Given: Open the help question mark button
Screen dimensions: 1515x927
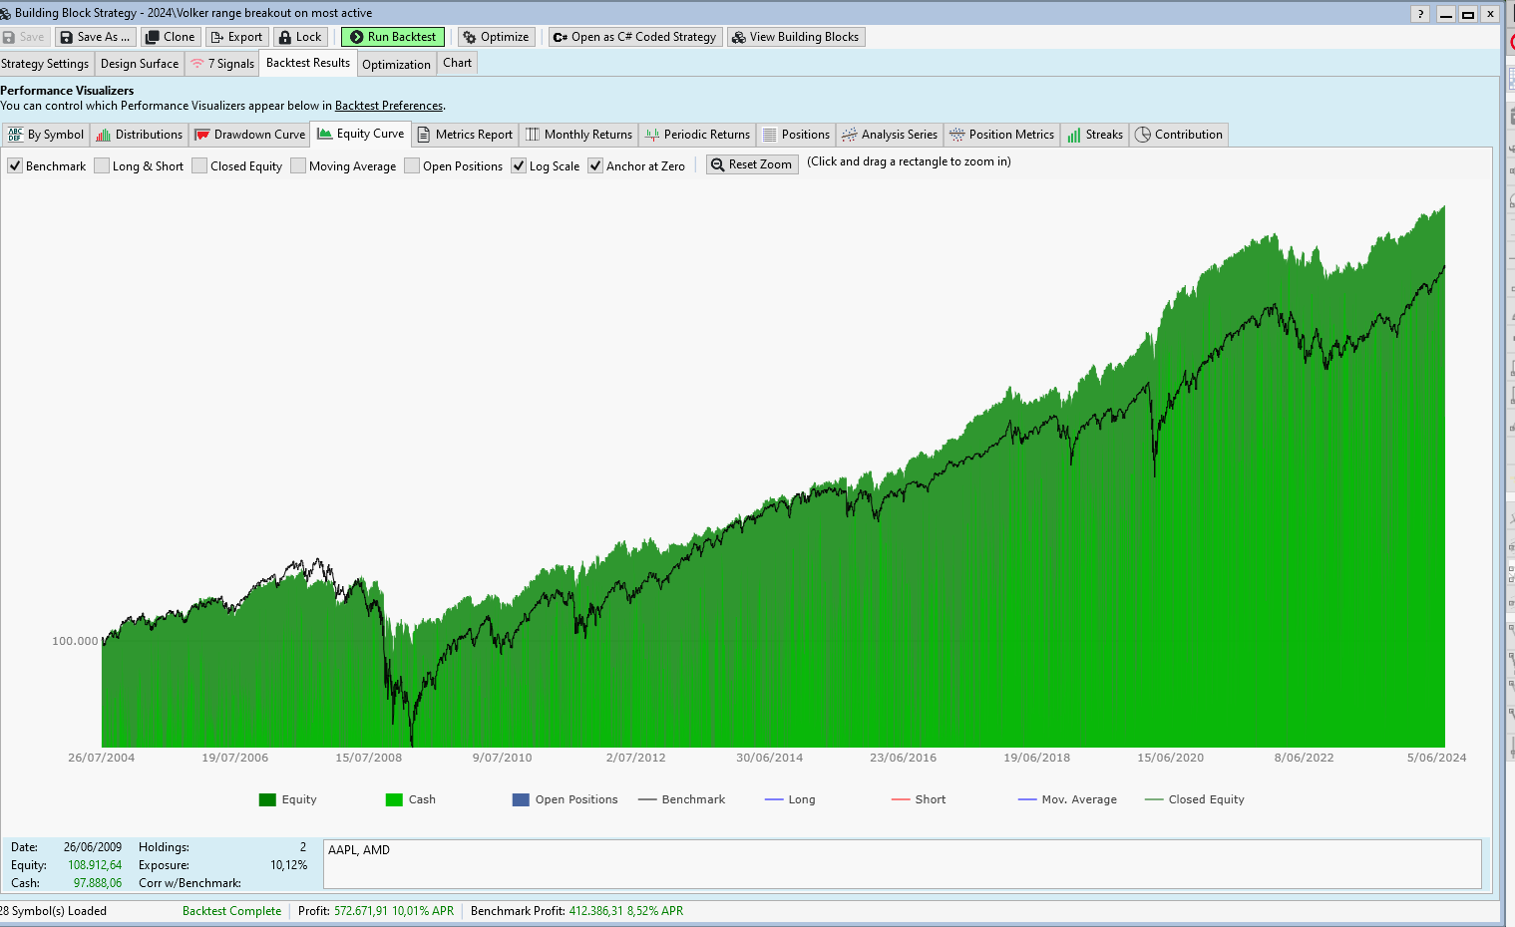Looking at the screenshot, I should [1420, 14].
